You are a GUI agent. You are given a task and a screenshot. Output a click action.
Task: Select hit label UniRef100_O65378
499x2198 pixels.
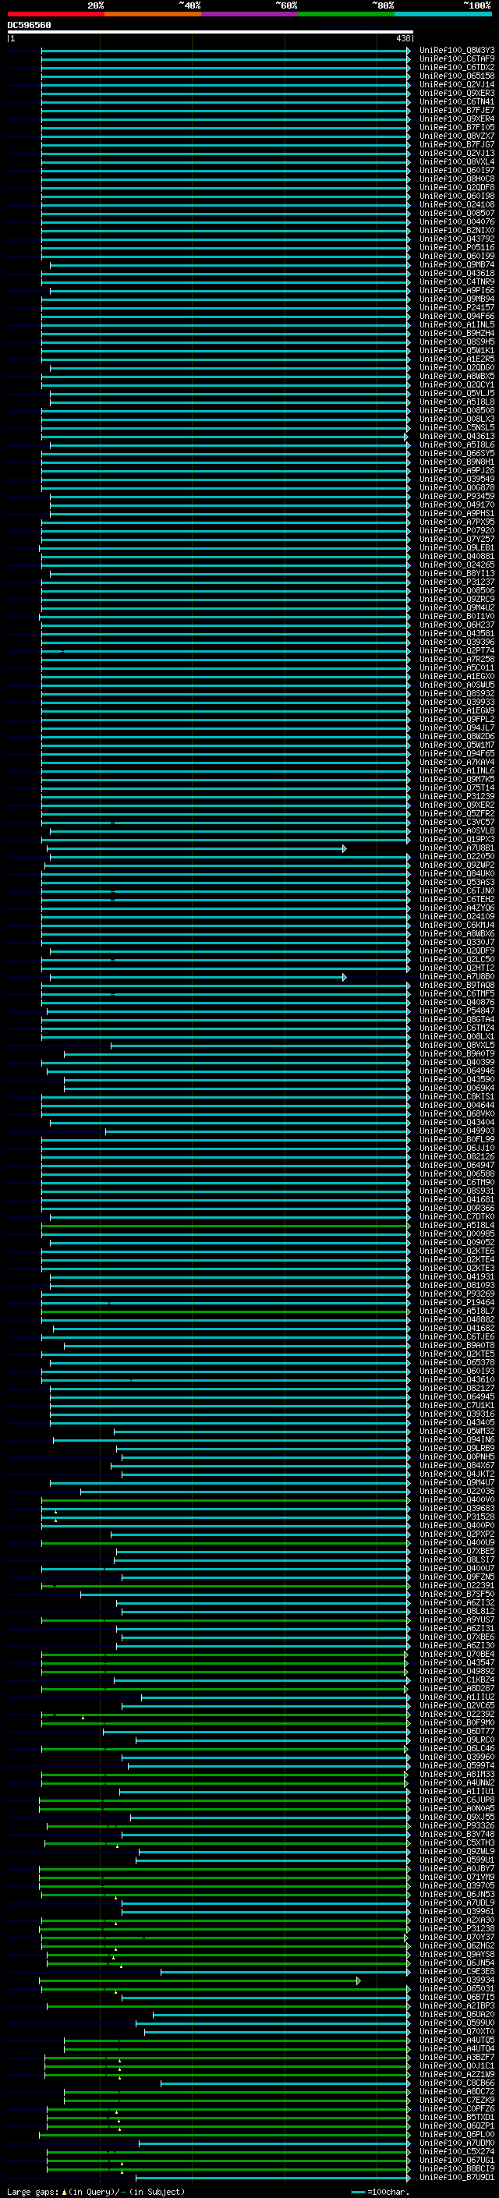[x=457, y=1362]
